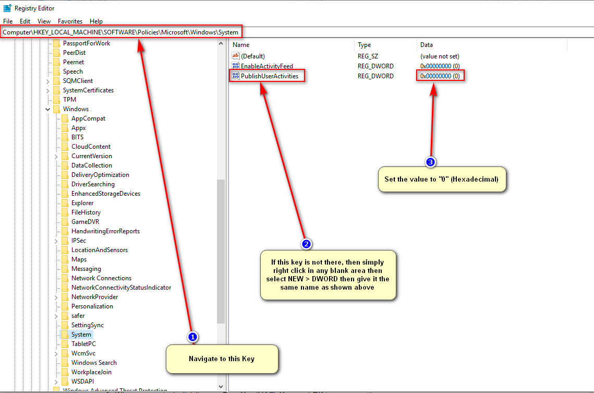Viewport: 594px width, 393px height.
Task: Click the (Default) value name
Action: 253,56
